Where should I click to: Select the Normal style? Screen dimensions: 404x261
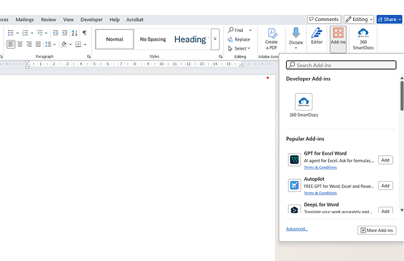(115, 39)
